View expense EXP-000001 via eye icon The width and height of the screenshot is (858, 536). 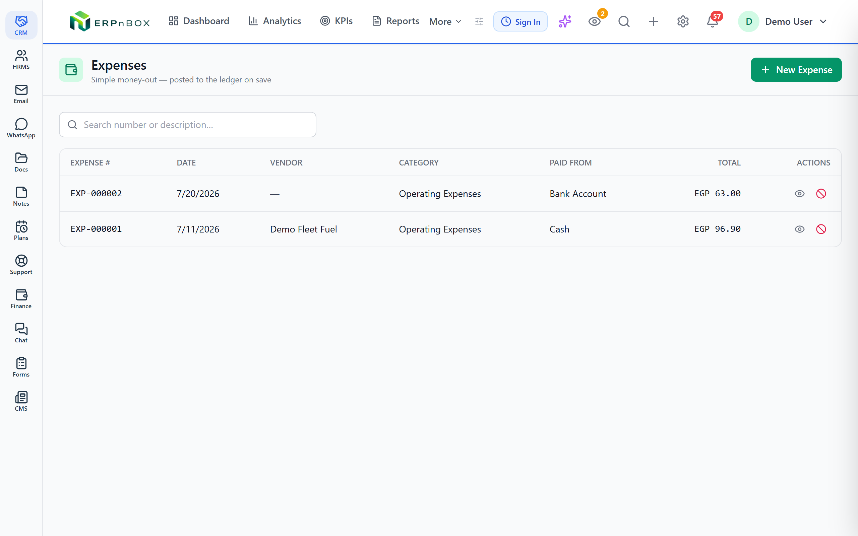pos(799,229)
